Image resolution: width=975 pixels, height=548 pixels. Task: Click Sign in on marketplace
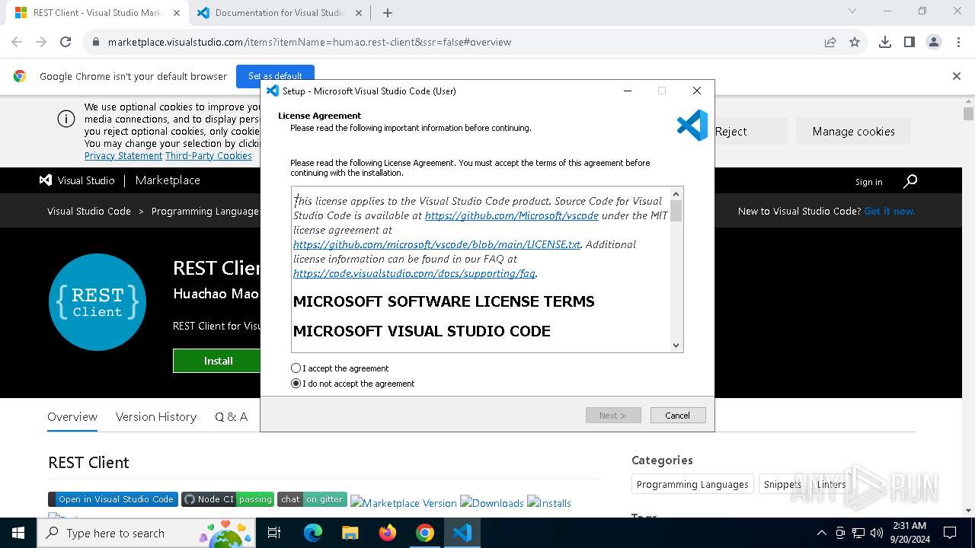click(x=868, y=182)
